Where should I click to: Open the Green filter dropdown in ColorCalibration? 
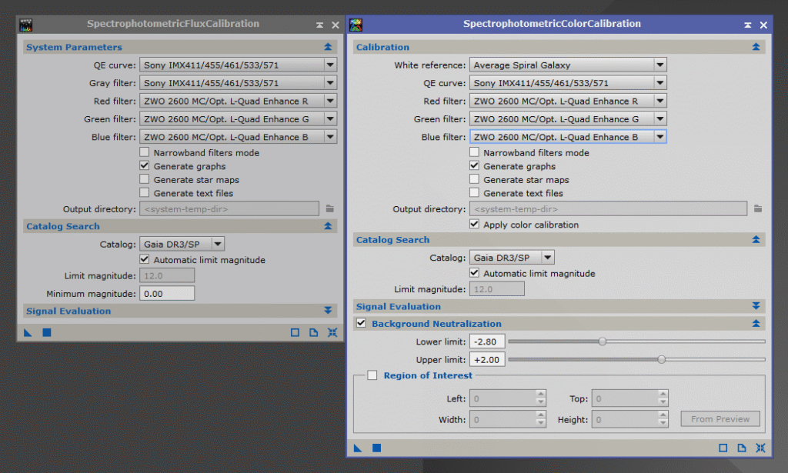tap(568, 119)
